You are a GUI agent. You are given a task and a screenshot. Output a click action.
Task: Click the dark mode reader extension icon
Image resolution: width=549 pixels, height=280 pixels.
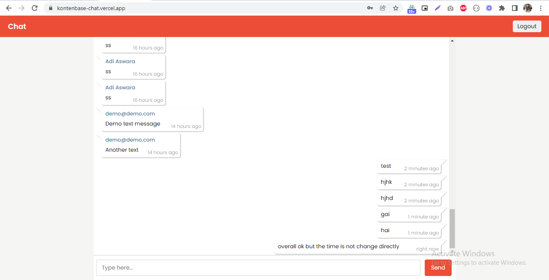(x=514, y=8)
